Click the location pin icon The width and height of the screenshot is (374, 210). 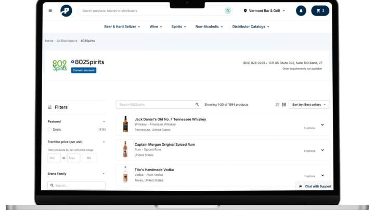pos(245,11)
